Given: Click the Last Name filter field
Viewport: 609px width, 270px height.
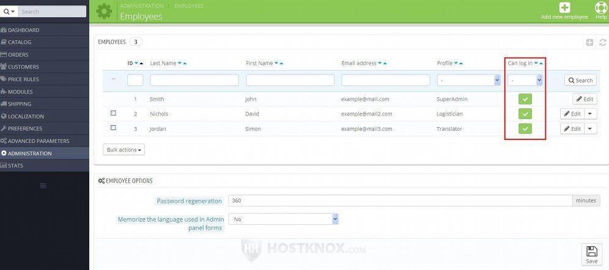Looking at the screenshot, I should click(x=194, y=80).
